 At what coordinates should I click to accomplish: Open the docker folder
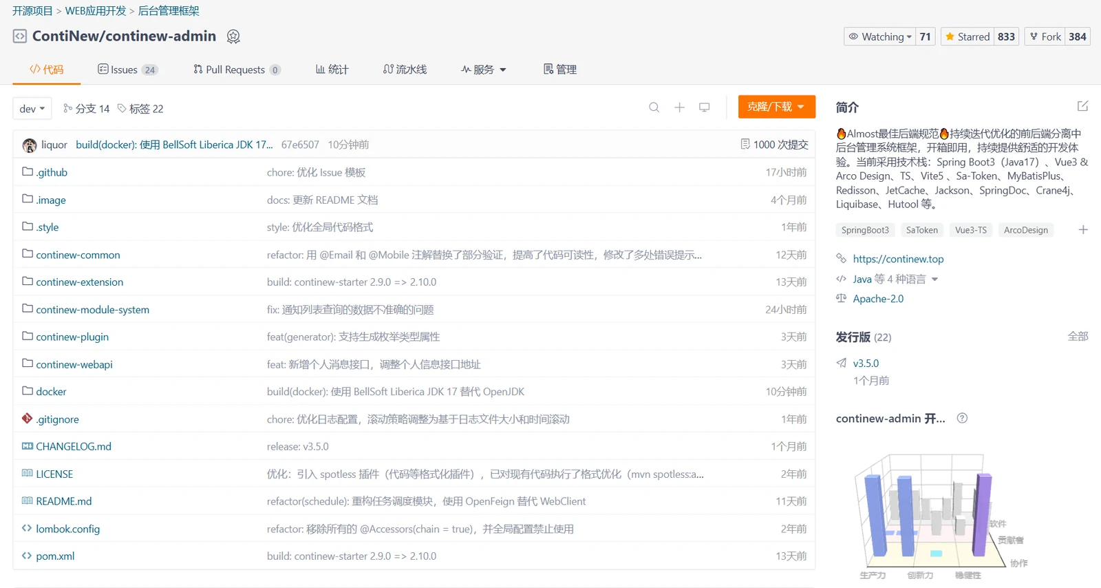pyautogui.click(x=51, y=392)
